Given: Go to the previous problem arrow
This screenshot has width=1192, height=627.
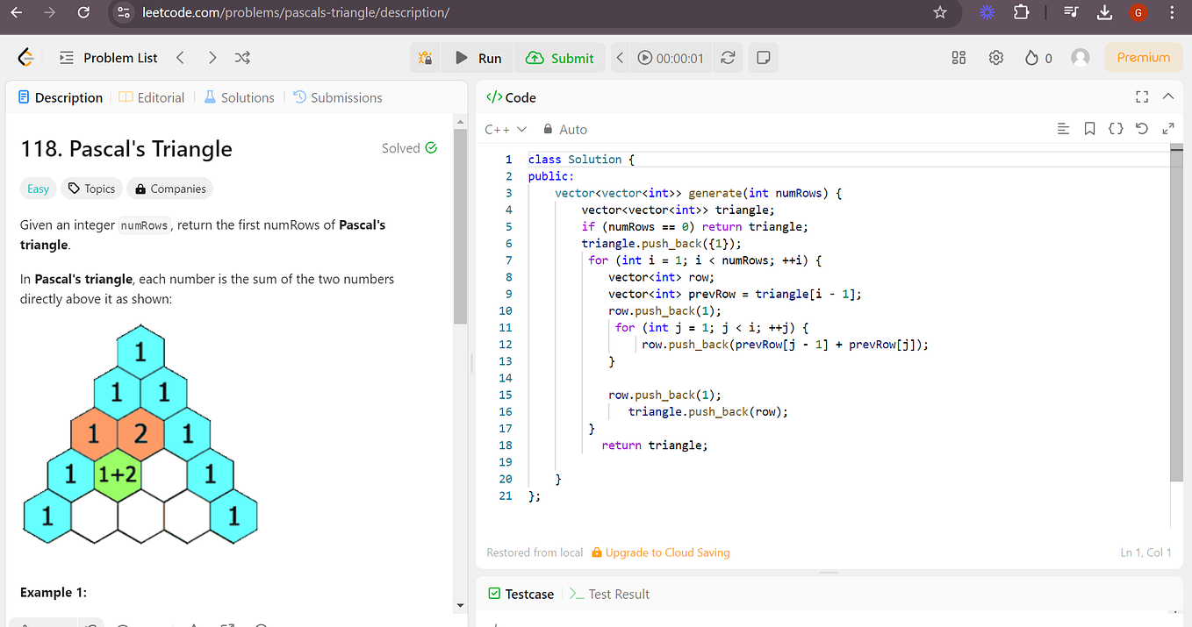Looking at the screenshot, I should [180, 58].
